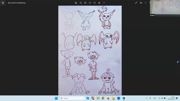The image size is (180, 101).
Task: Open the map-like app on taskbar
Action: point(98,98)
